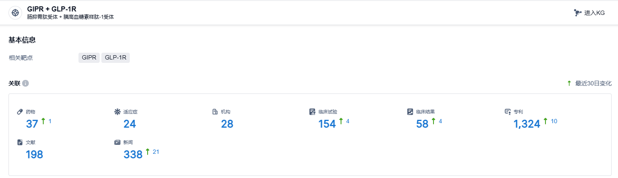Click the knowledge graph icon next to 进入KG

[x=577, y=13]
